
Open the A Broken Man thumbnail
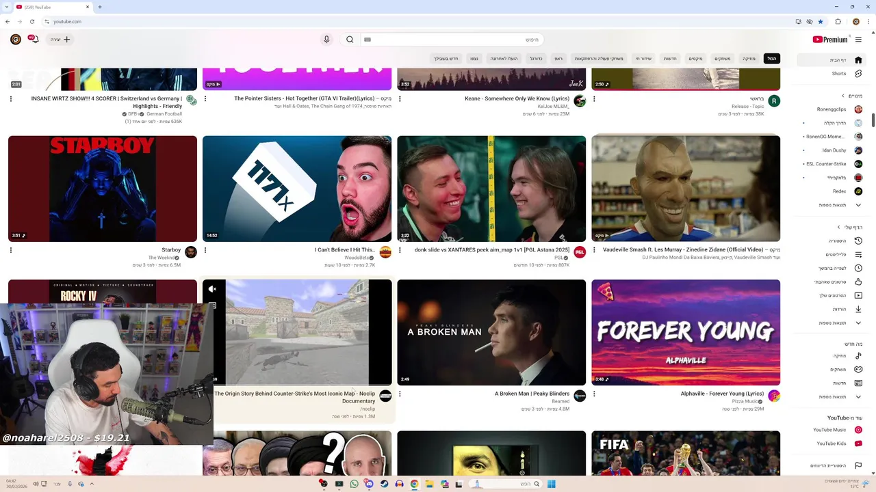pos(491,332)
